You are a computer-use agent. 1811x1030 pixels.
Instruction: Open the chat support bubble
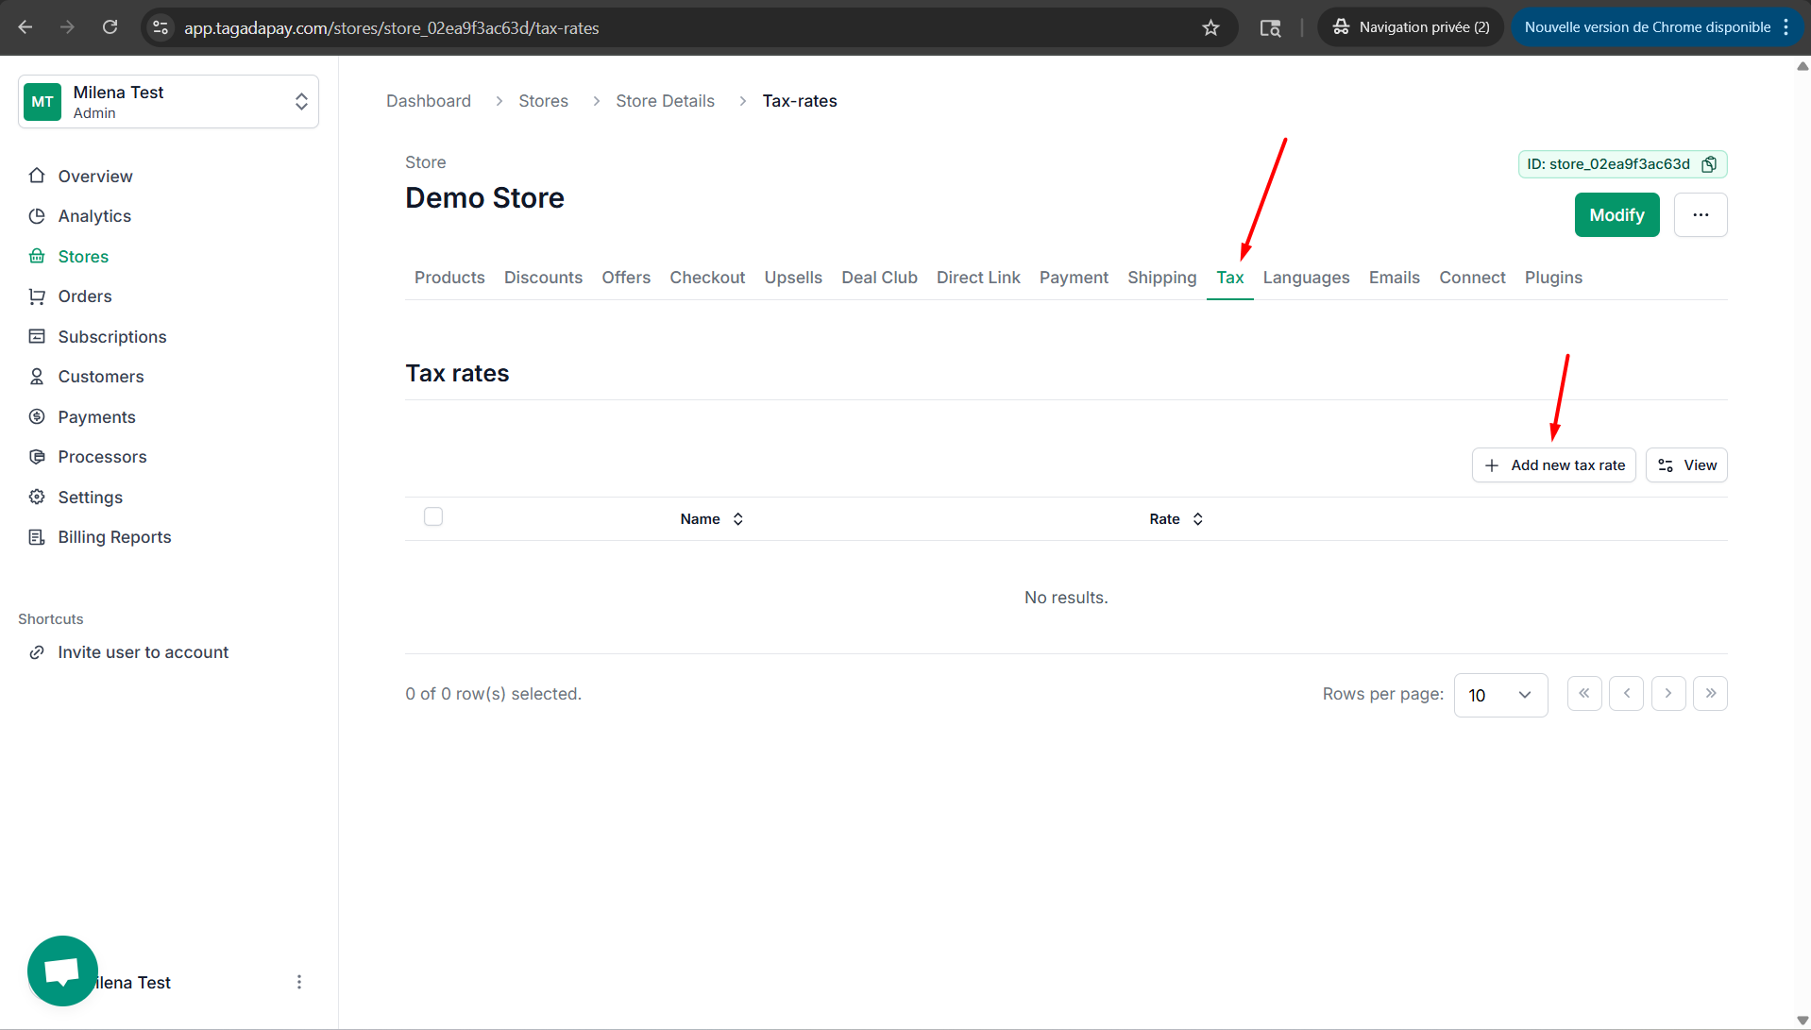[x=62, y=971]
